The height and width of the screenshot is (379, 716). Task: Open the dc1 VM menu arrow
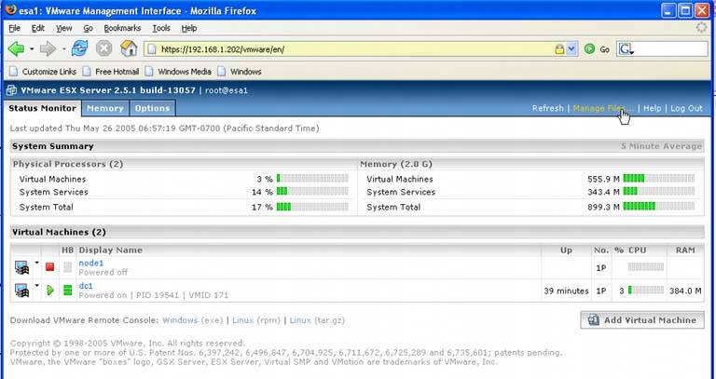(37, 286)
